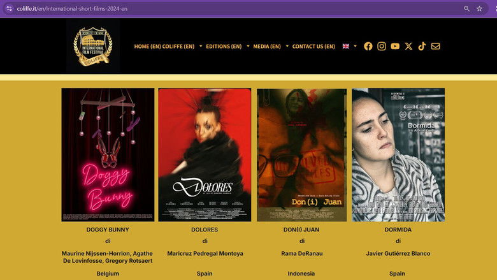Click the zoom magnifier icon in address bar
Viewport: 497px width, 280px height.
coord(466,8)
